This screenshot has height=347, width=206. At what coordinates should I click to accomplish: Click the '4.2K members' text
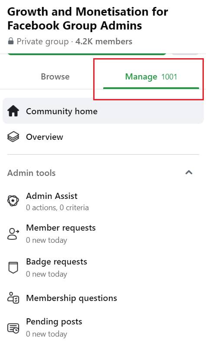[104, 41]
